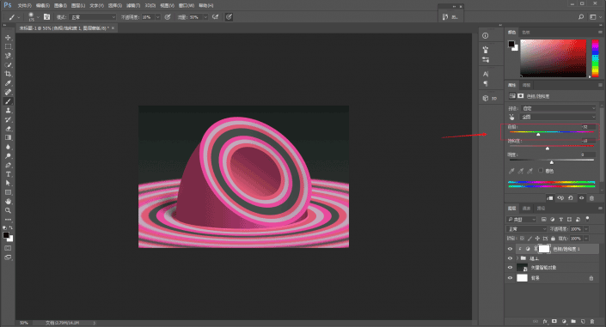
Task: Open the layer blending mode dropdown
Action: click(526, 229)
